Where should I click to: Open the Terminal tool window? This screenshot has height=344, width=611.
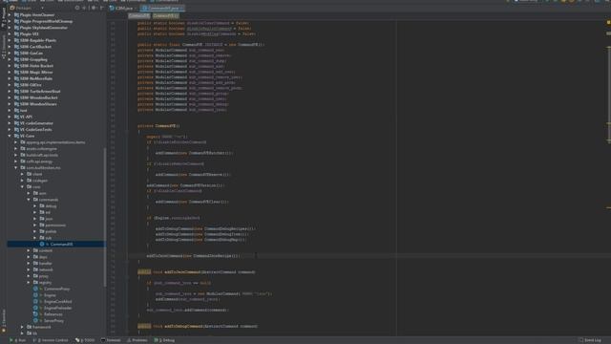[x=111, y=340]
